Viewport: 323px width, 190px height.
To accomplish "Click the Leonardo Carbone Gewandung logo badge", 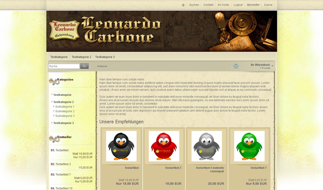I will coord(65,30).
